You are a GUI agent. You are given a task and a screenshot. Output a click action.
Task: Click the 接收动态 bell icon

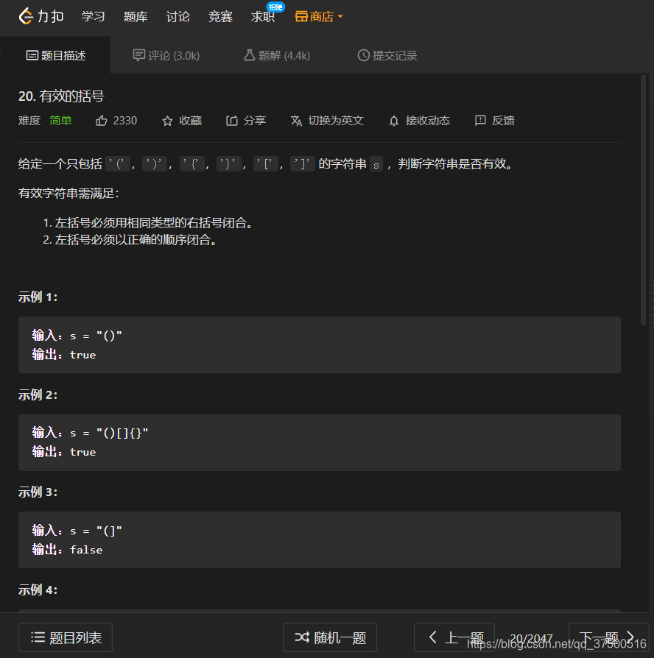coord(394,120)
